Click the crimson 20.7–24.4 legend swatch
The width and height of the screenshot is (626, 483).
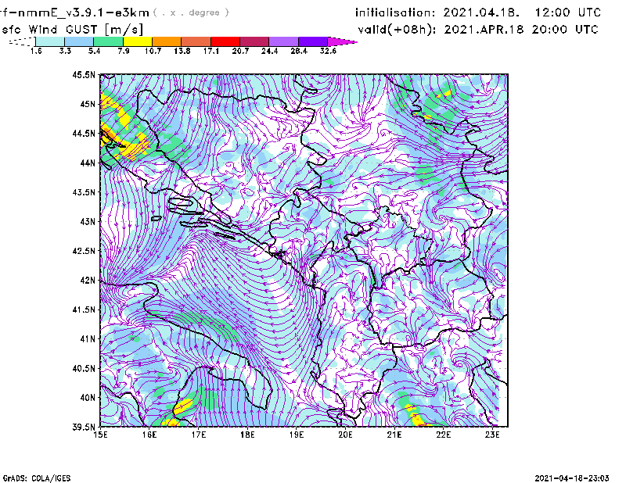click(x=255, y=41)
